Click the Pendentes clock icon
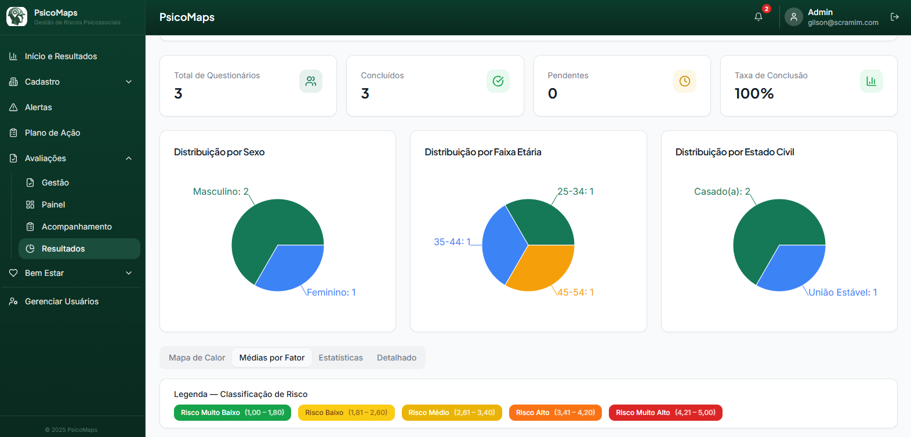Screen dimensions: 911x437 click(684, 81)
